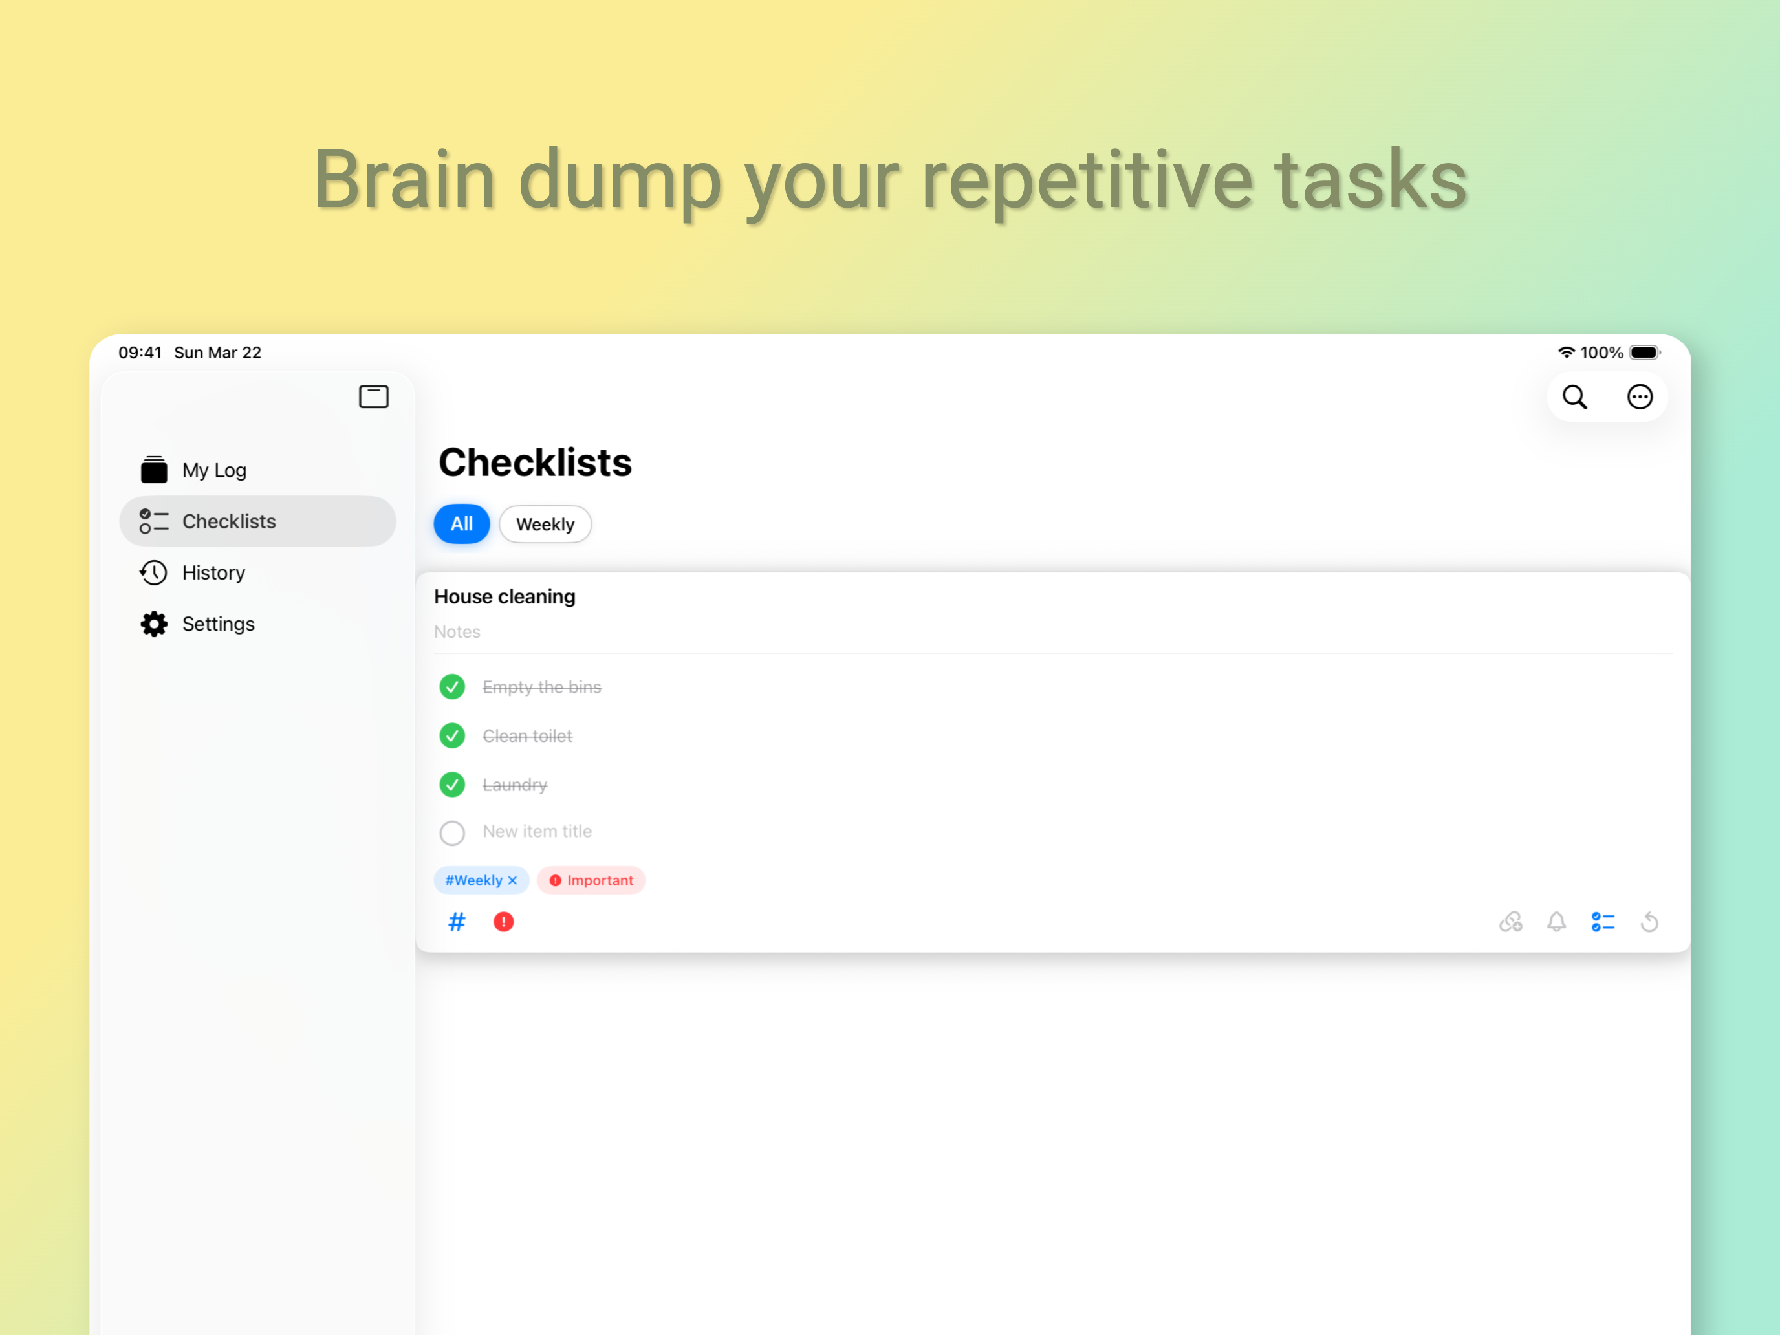Open the search magnifier icon
This screenshot has height=1335, width=1780.
coord(1575,396)
